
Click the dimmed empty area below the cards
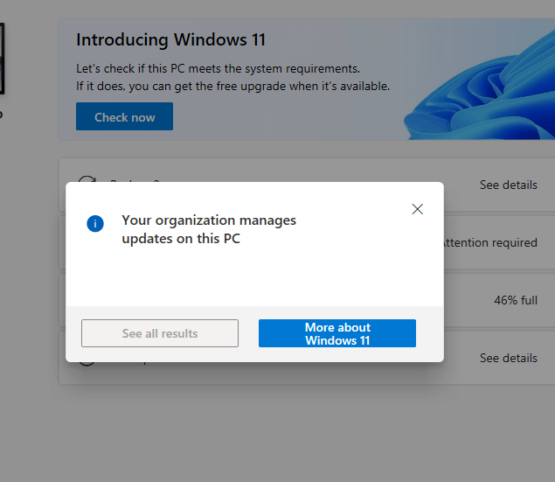297,429
